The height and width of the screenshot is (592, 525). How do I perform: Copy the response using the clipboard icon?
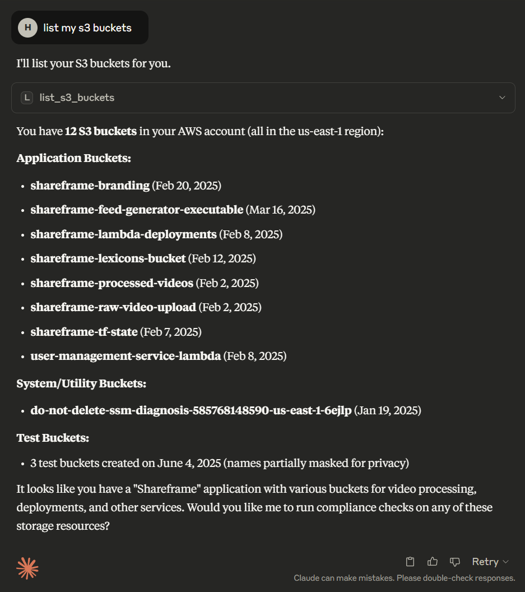tap(410, 562)
